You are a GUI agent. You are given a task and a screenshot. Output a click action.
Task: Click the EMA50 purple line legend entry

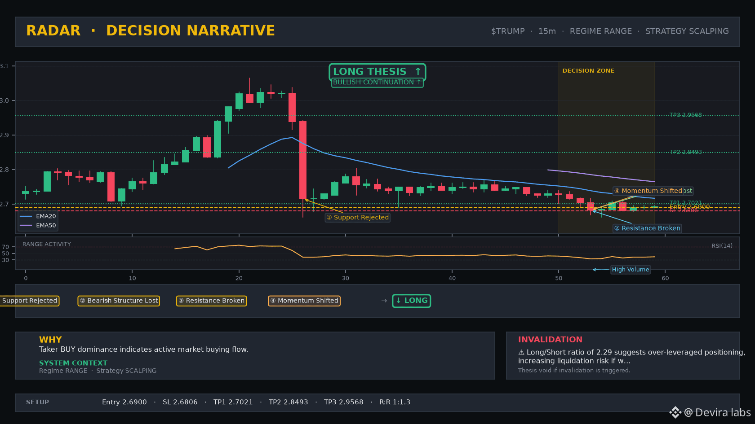(38, 226)
